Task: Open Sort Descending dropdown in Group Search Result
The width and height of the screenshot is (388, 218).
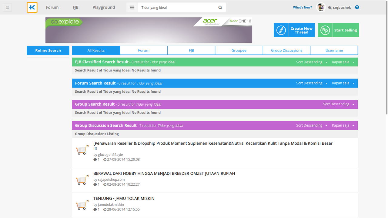Action: coord(339,104)
